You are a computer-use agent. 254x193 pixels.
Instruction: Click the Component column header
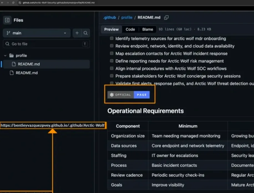[x=128, y=126]
